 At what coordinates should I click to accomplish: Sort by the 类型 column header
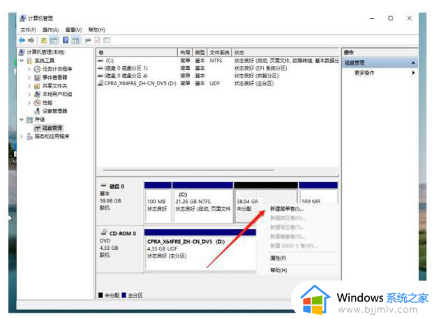pos(200,52)
